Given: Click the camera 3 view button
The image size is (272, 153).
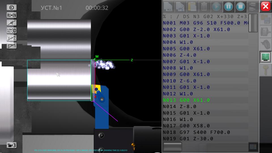Looking at the screenshot, I should tap(12, 145).
